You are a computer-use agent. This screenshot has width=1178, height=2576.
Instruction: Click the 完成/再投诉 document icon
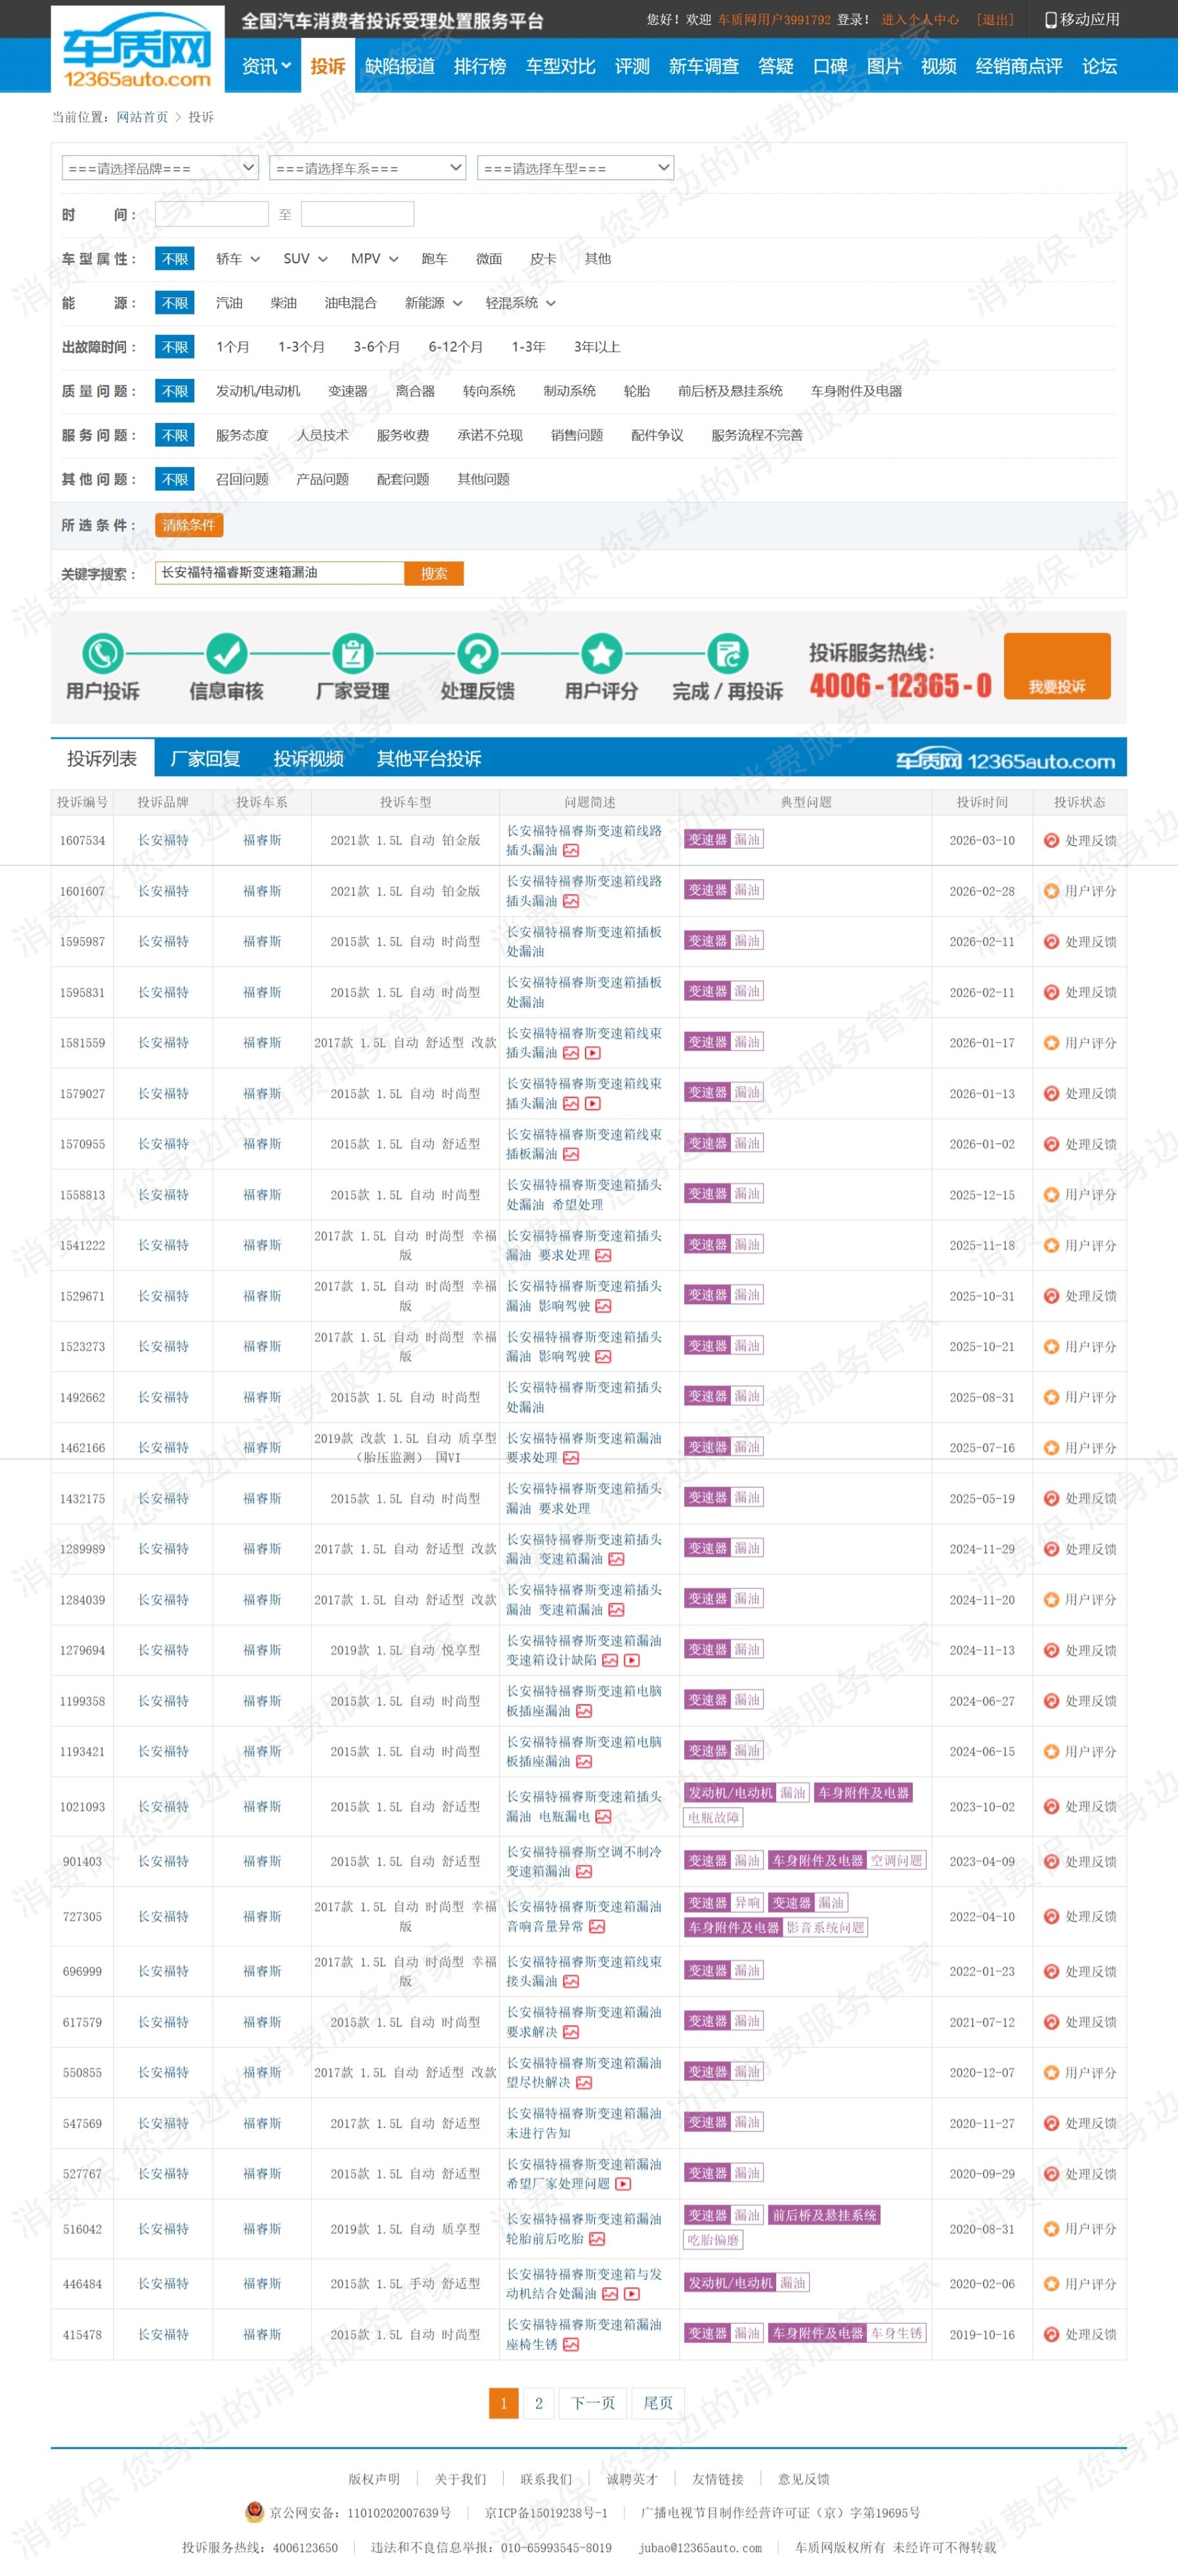(x=727, y=654)
